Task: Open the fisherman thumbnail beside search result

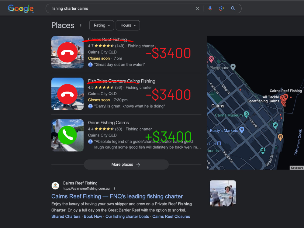Action: (223, 193)
